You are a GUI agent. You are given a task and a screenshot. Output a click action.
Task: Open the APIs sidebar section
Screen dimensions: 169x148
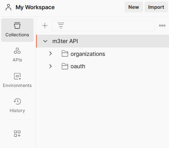17,55
